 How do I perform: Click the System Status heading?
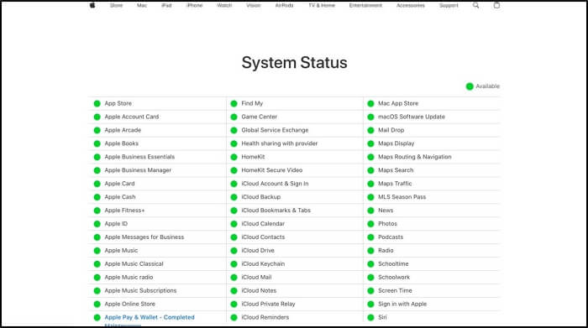tap(294, 63)
